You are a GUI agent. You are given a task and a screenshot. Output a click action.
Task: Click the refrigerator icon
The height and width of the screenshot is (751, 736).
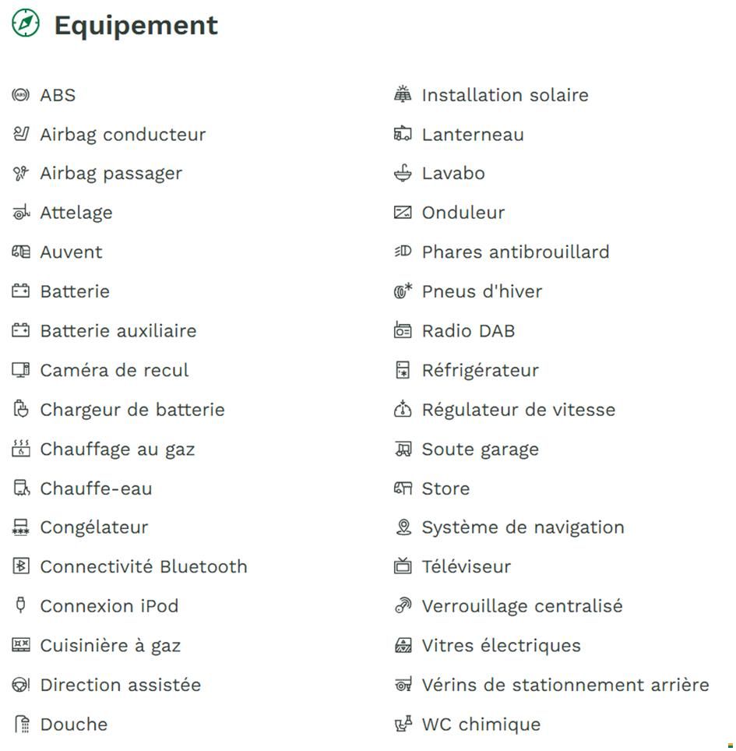402,370
